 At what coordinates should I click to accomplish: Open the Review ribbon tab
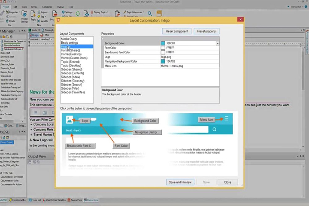(x=34, y=7)
